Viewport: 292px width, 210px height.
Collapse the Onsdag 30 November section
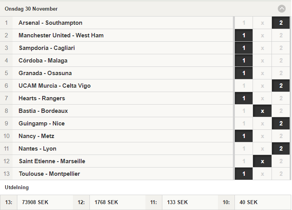[x=282, y=9]
